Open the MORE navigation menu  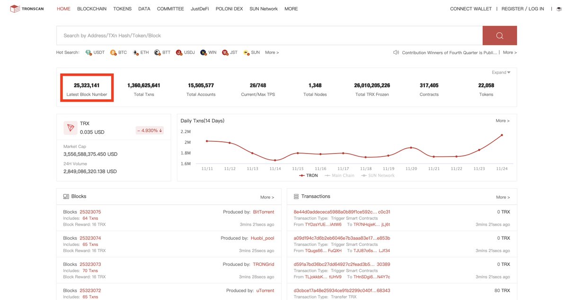coord(291,9)
